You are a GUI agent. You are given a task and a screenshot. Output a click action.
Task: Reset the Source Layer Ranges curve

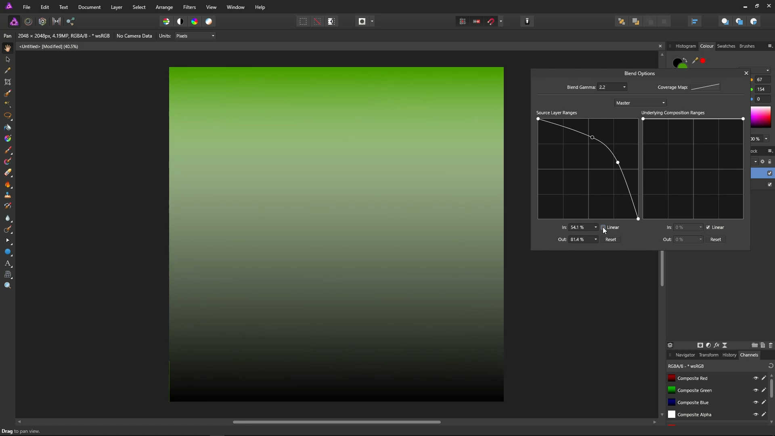(x=610, y=239)
